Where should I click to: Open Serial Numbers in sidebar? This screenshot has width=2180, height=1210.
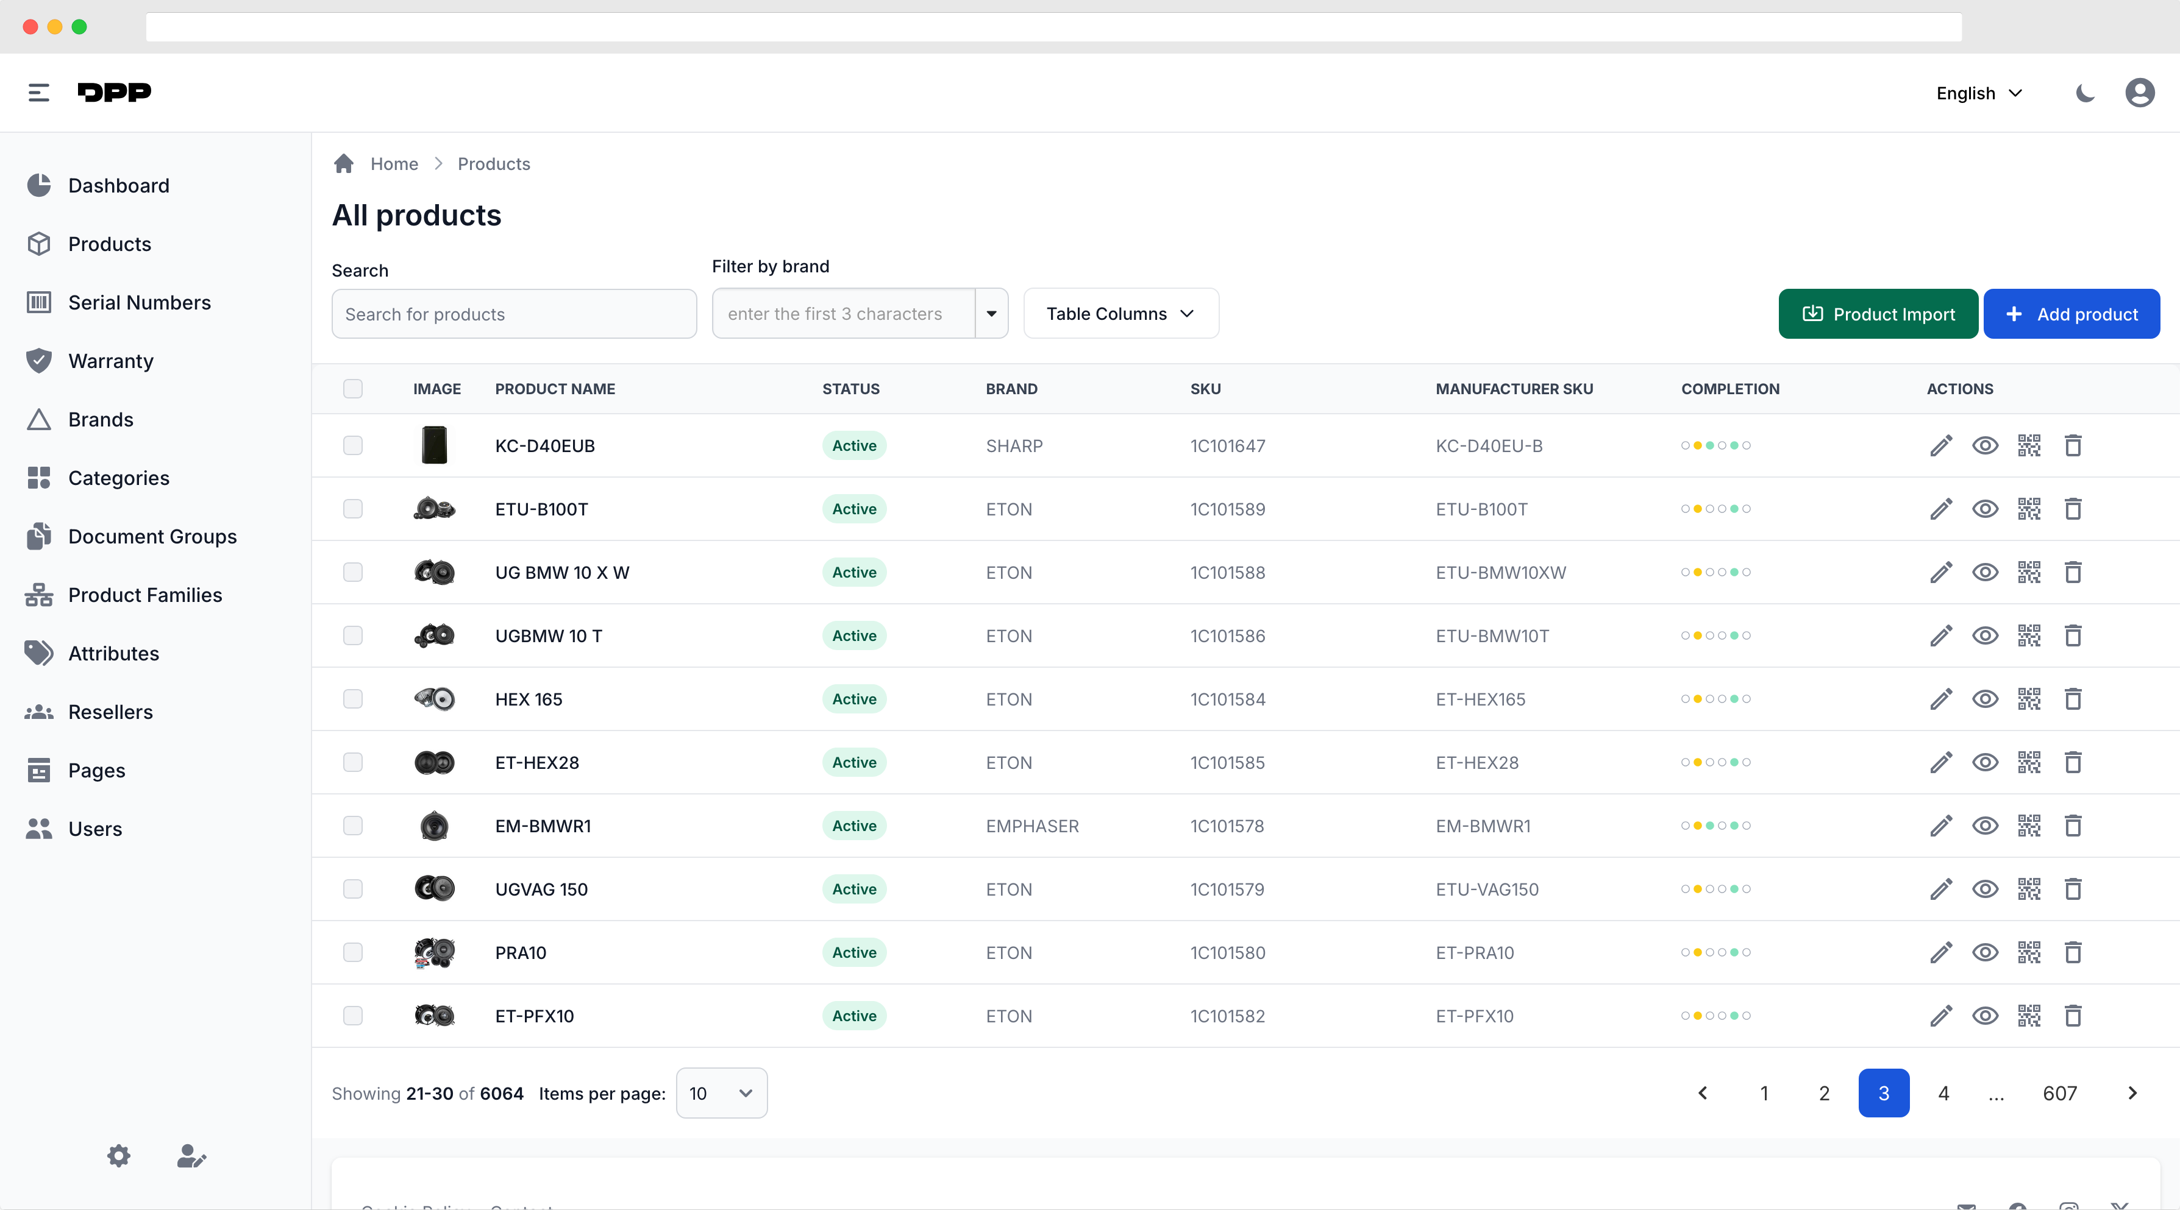[x=140, y=303]
